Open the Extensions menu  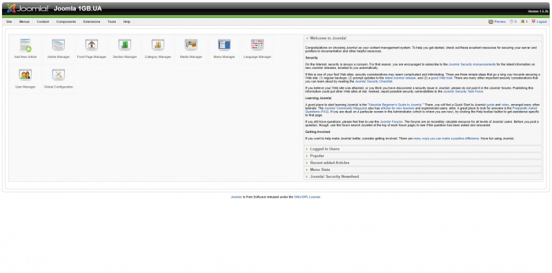92,22
